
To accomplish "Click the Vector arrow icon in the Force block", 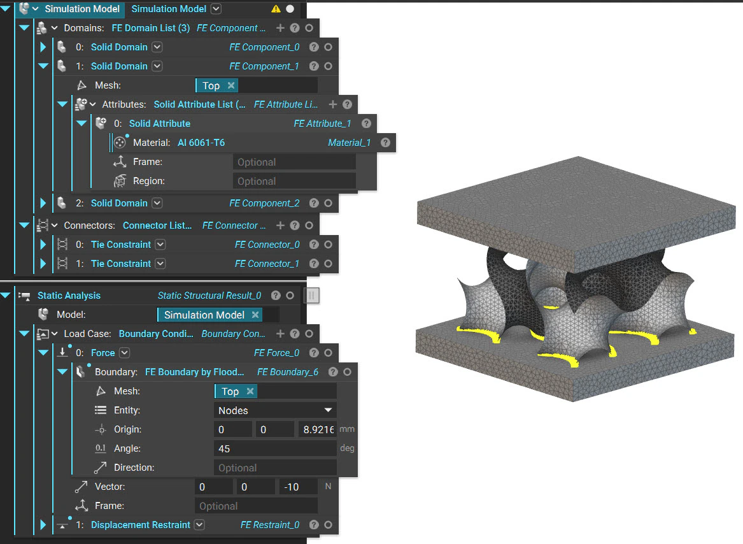I will [x=81, y=486].
